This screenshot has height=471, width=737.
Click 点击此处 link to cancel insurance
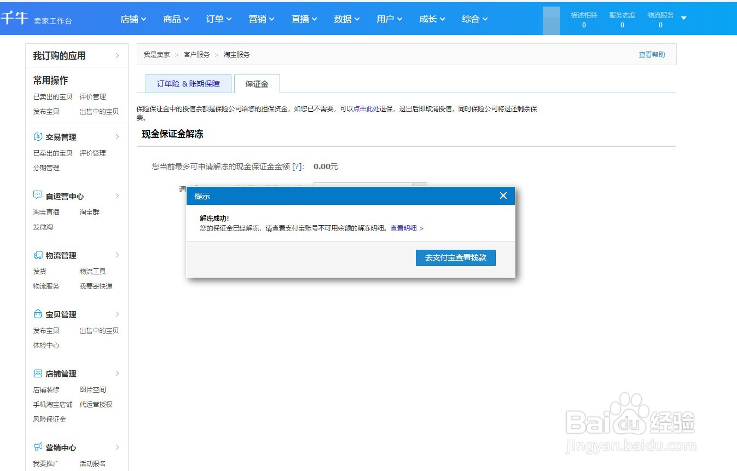(x=366, y=109)
